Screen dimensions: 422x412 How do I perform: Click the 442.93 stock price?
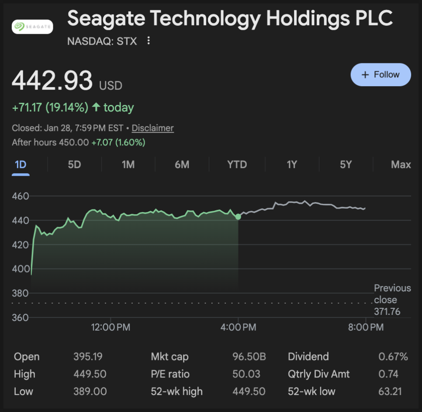pos(52,81)
